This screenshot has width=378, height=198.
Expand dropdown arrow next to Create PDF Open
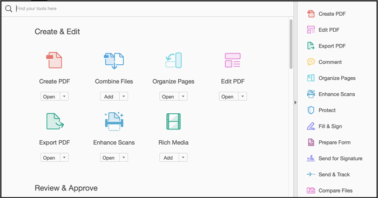[x=64, y=97]
